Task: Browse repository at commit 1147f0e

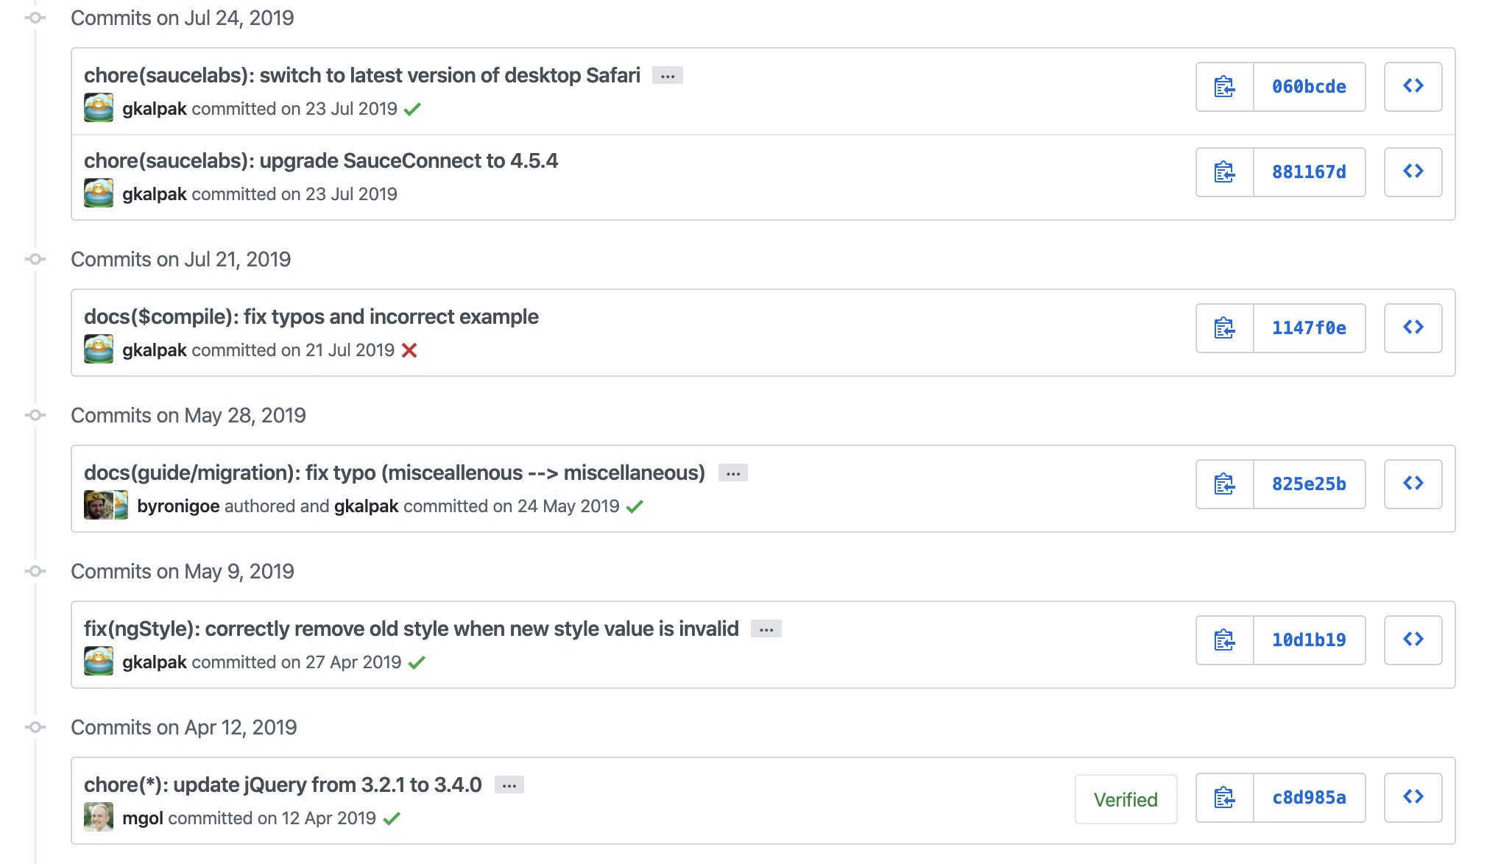Action: pyautogui.click(x=1413, y=328)
